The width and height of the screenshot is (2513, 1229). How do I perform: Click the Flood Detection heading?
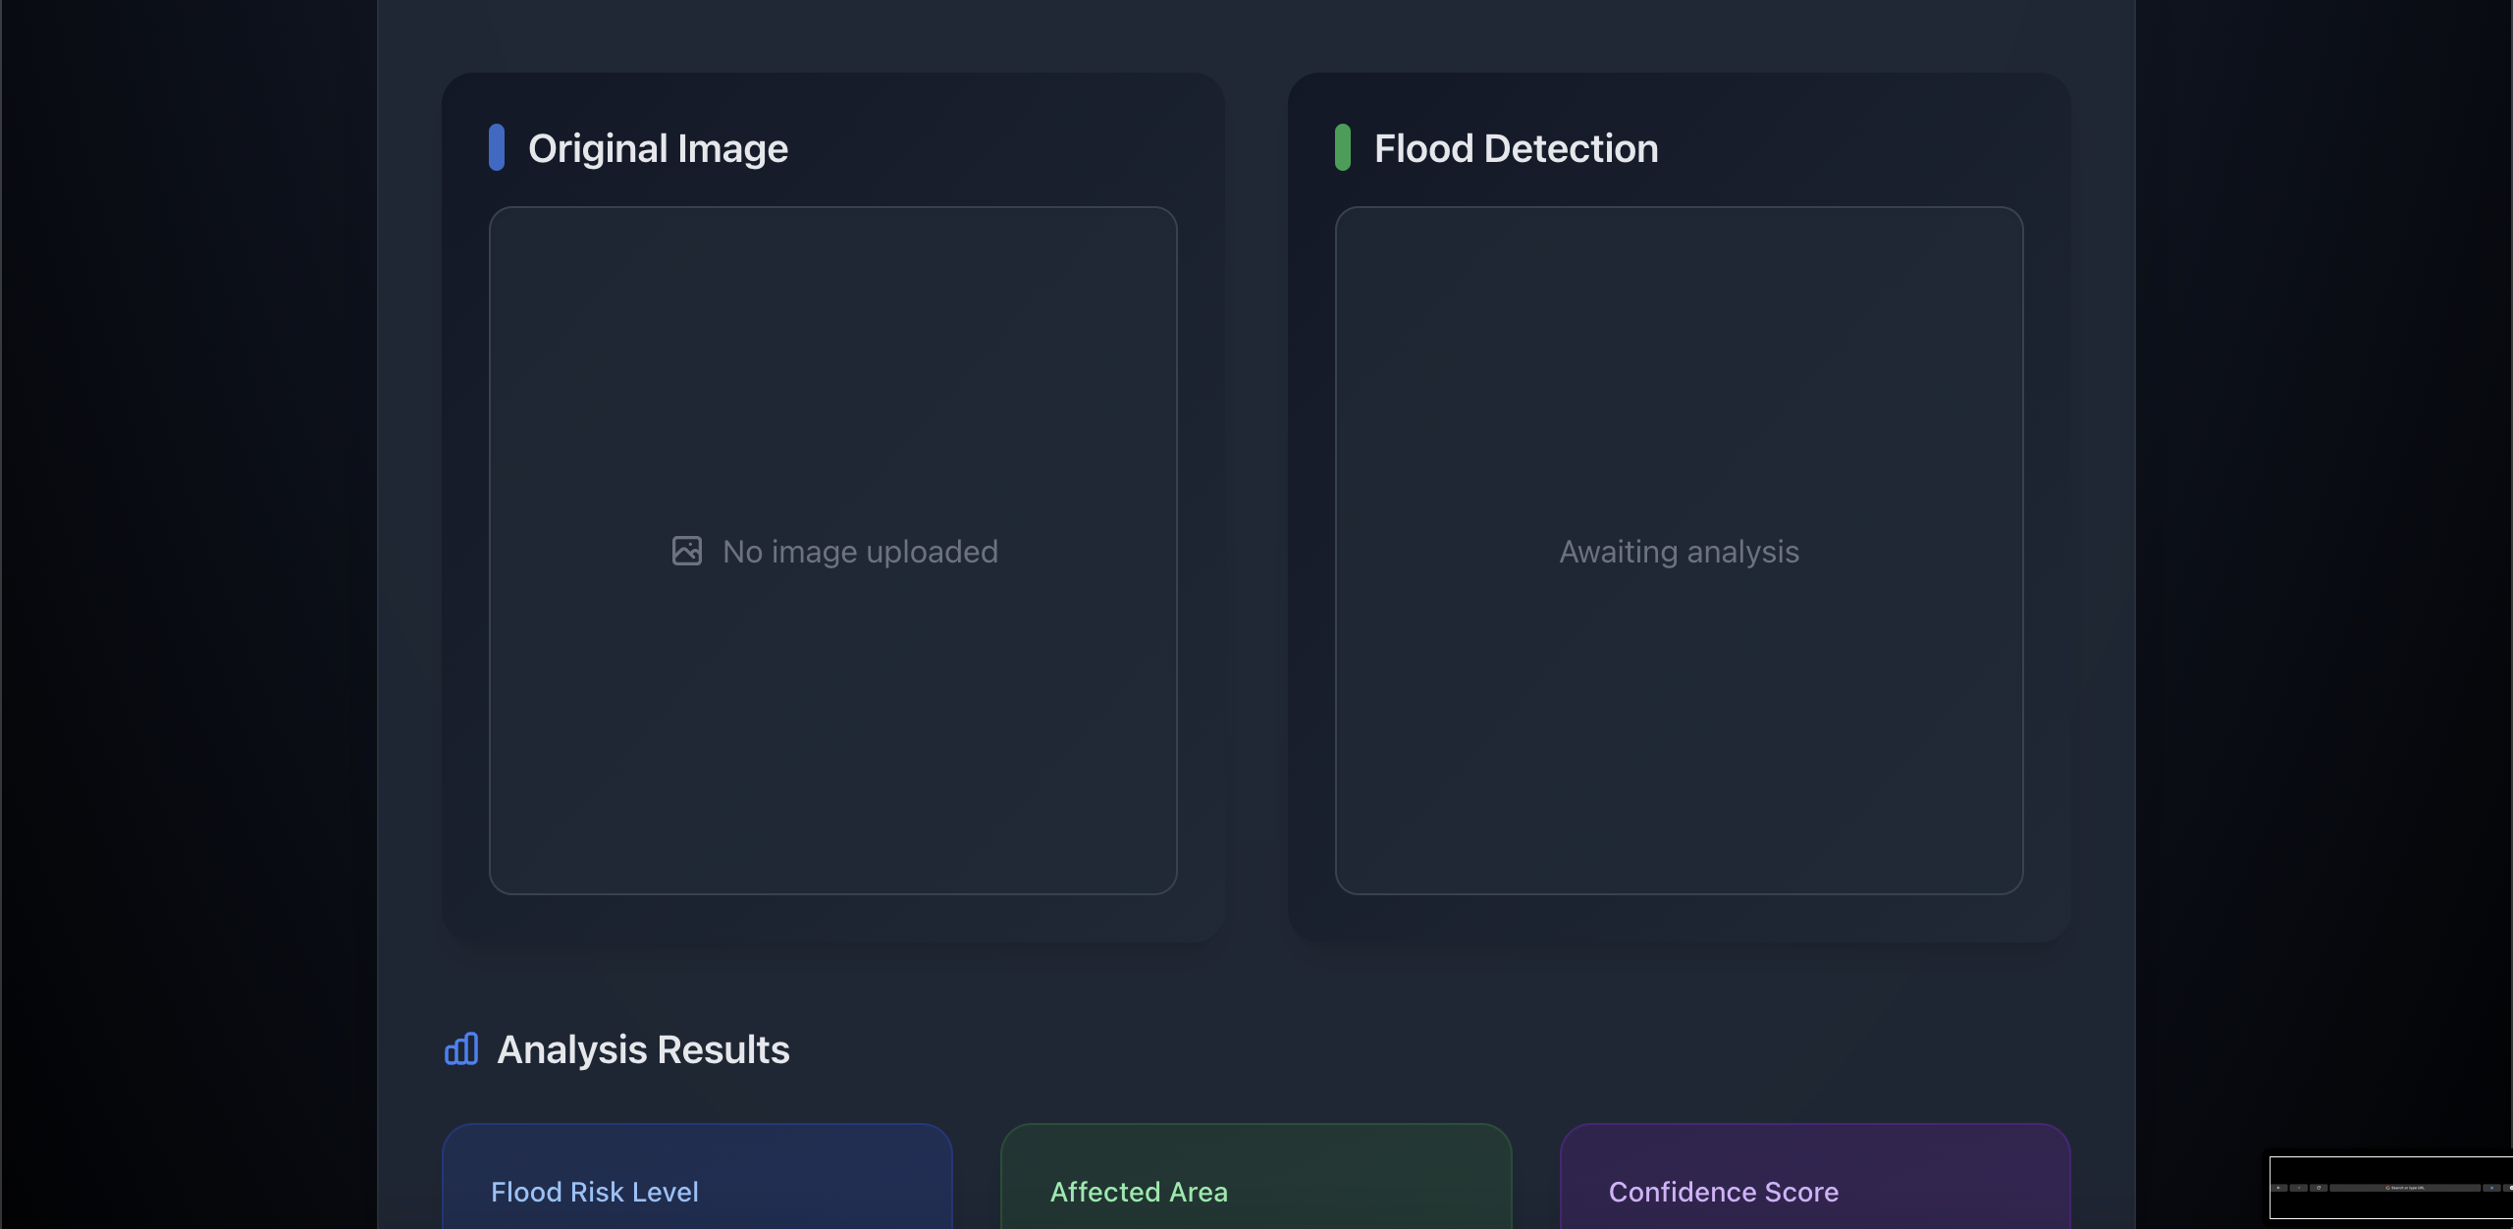pyautogui.click(x=1516, y=148)
